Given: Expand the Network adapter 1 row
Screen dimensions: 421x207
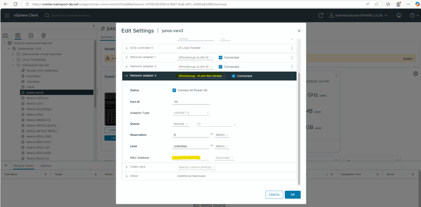Looking at the screenshot, I should [127, 57].
